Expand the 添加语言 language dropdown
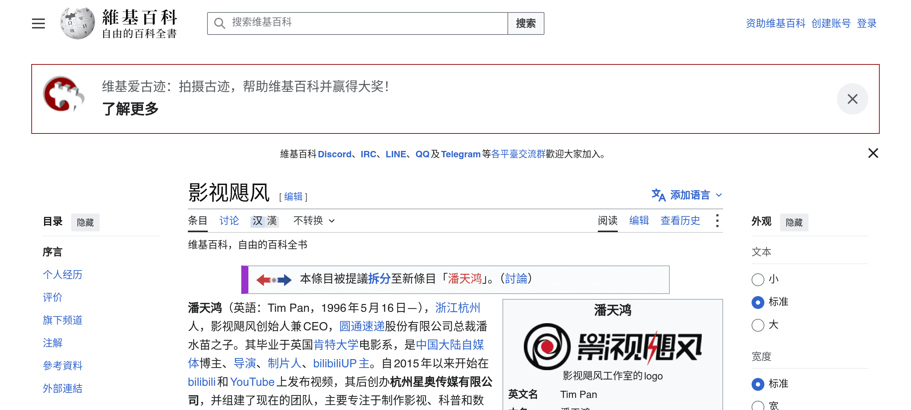The image size is (911, 410). coord(688,195)
